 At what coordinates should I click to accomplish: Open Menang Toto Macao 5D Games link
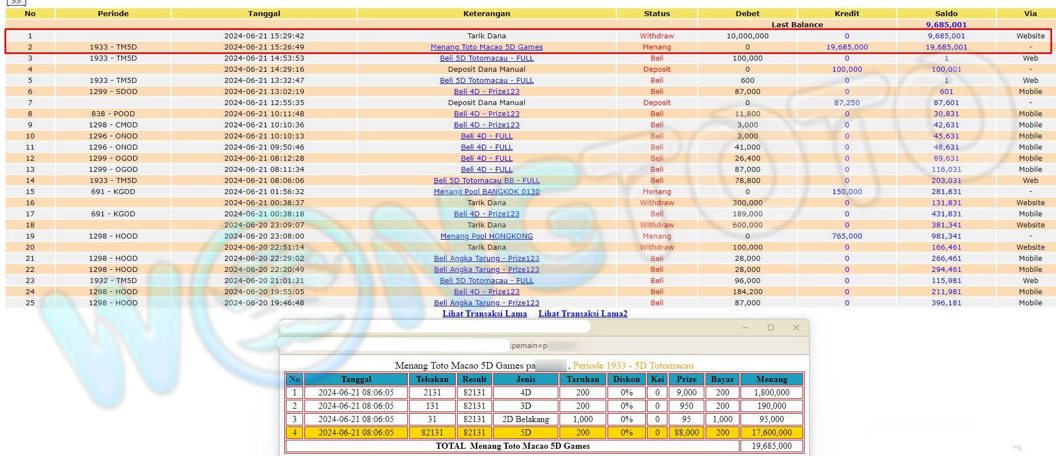coord(486,47)
